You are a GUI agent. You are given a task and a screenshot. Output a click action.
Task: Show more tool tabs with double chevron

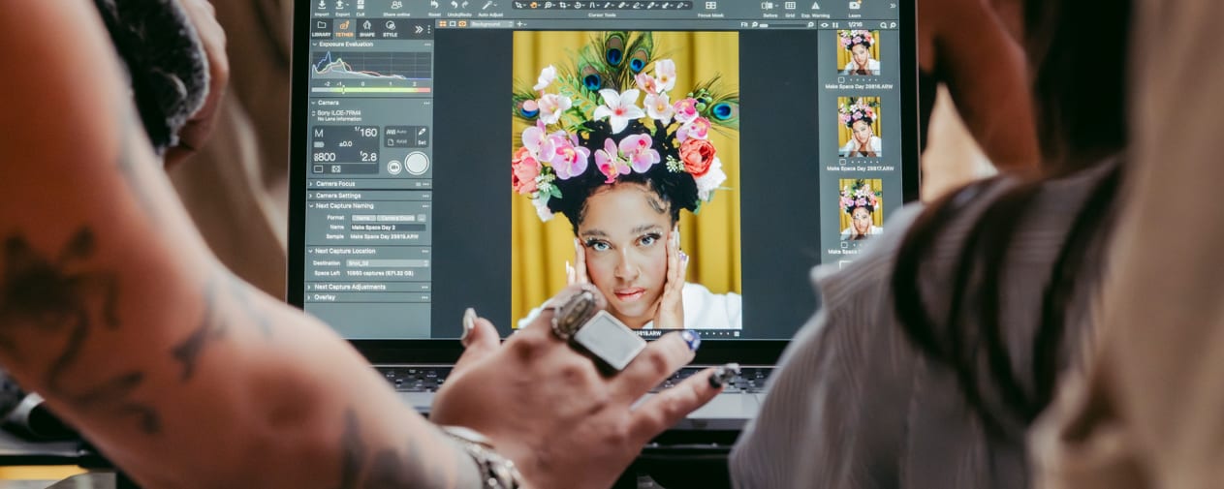(x=419, y=29)
